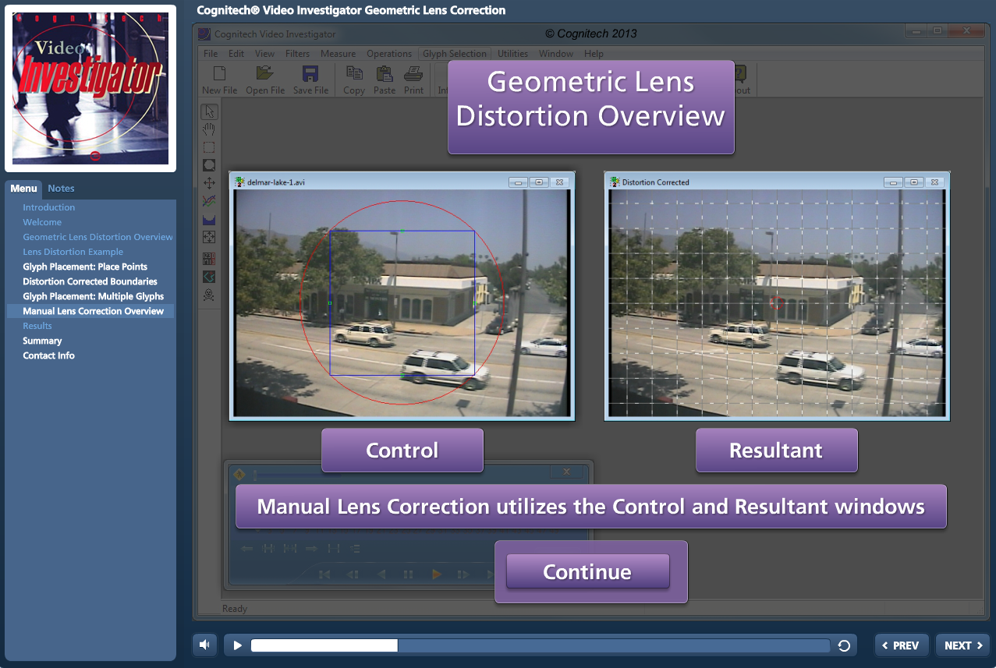Screen dimensions: 996x668
Task: Open the colored curves graph tool
Action: tap(209, 201)
